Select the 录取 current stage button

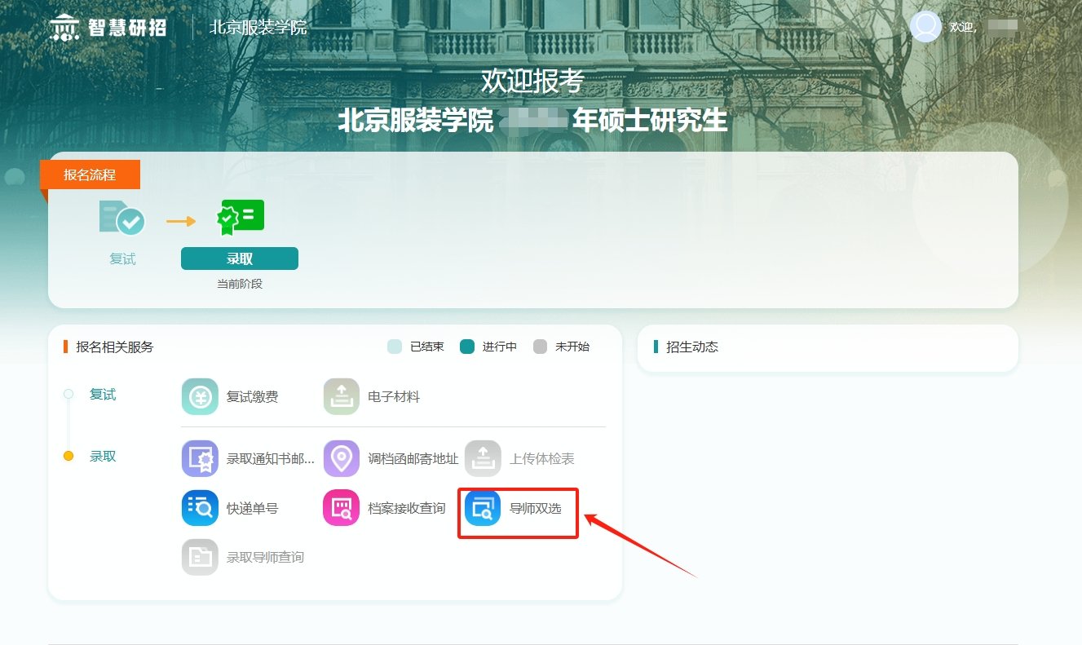coord(240,258)
